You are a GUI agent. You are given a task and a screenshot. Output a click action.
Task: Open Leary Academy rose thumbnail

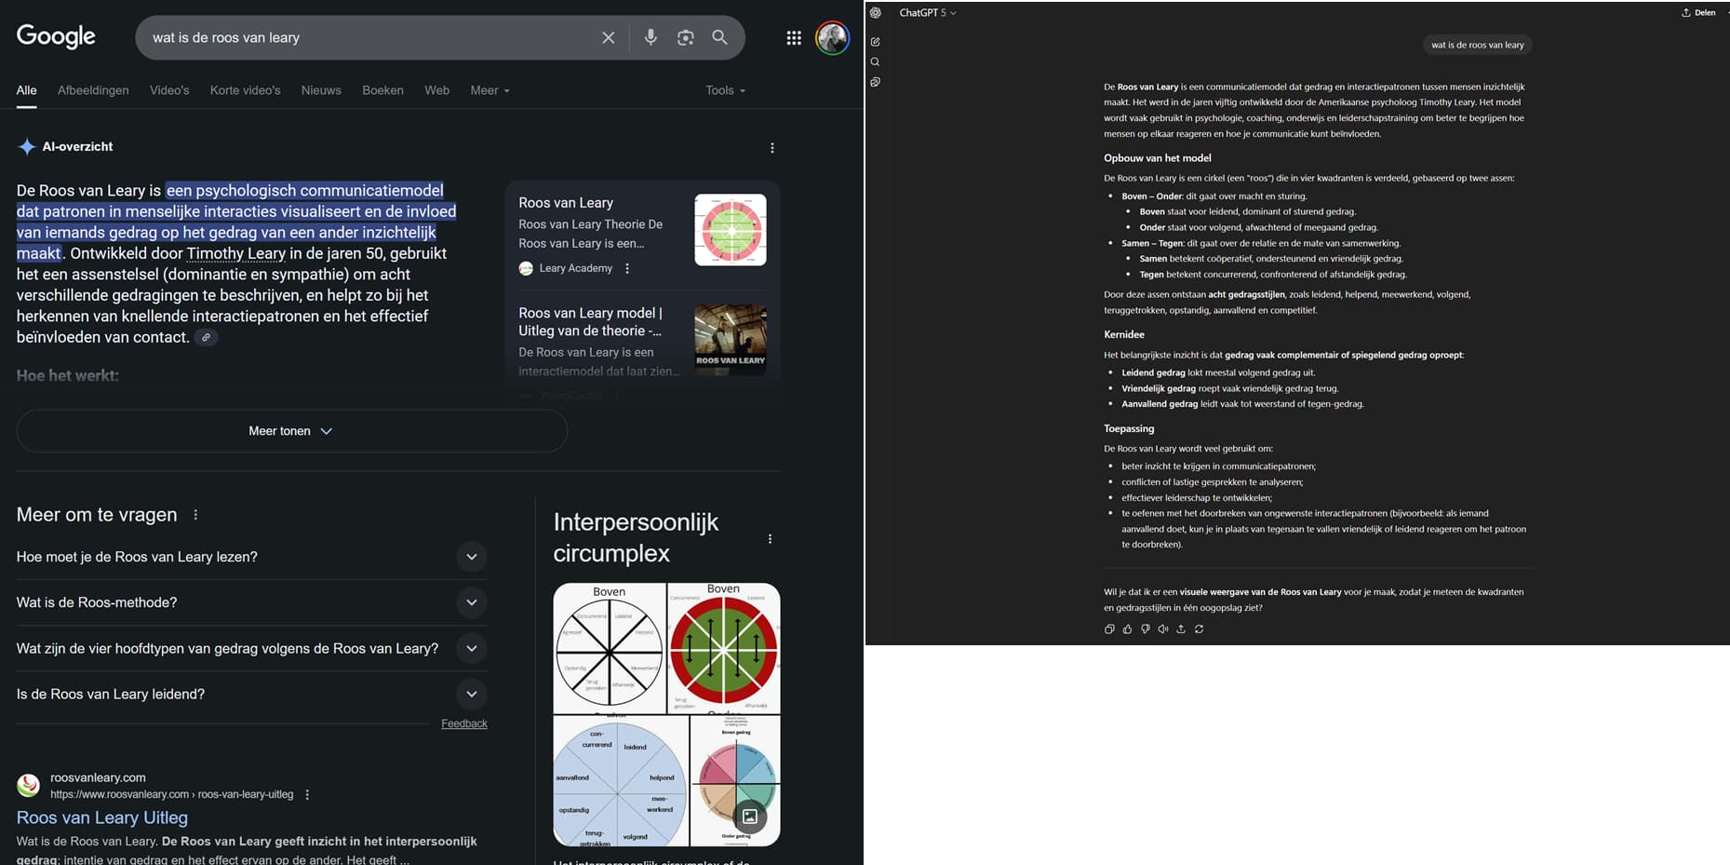coord(731,230)
